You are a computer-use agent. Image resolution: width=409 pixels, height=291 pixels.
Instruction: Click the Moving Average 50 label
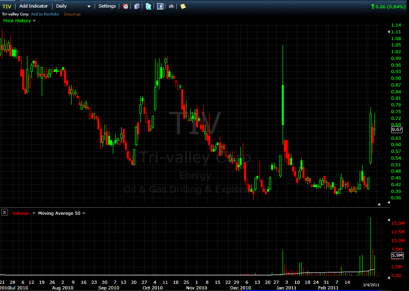(59, 213)
